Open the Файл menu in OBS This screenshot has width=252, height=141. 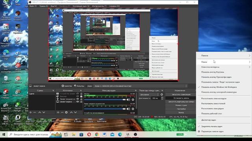click(x=33, y=6)
